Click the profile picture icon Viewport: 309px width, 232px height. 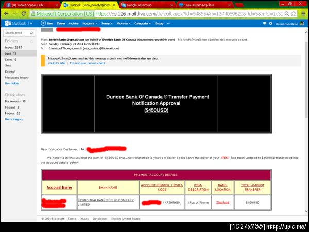click(302, 23)
